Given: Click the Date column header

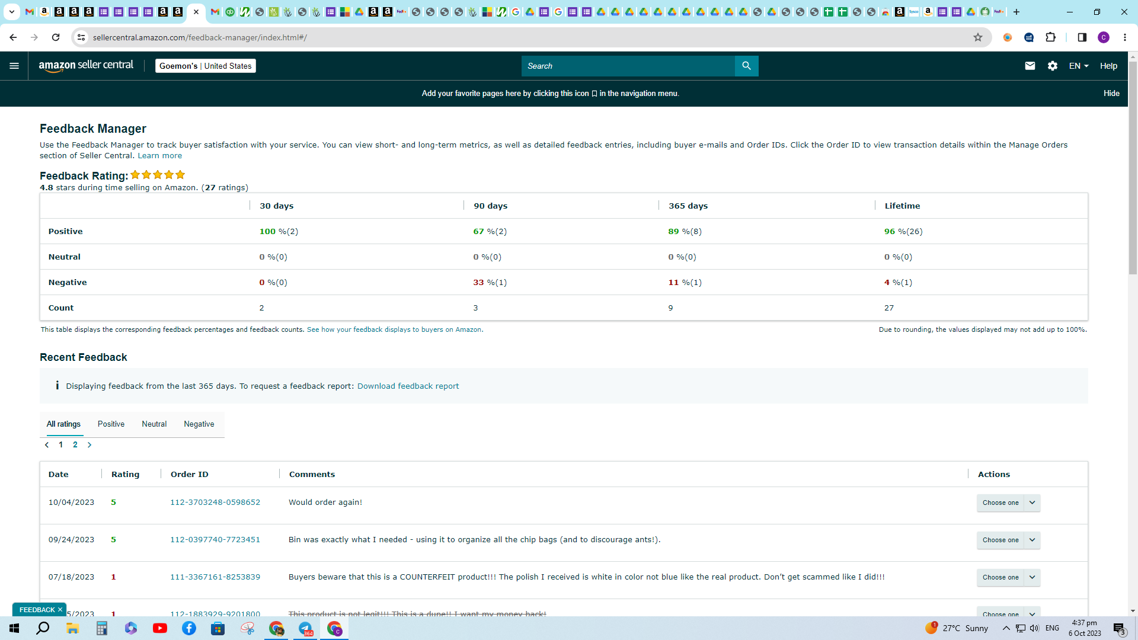Looking at the screenshot, I should 58,475.
